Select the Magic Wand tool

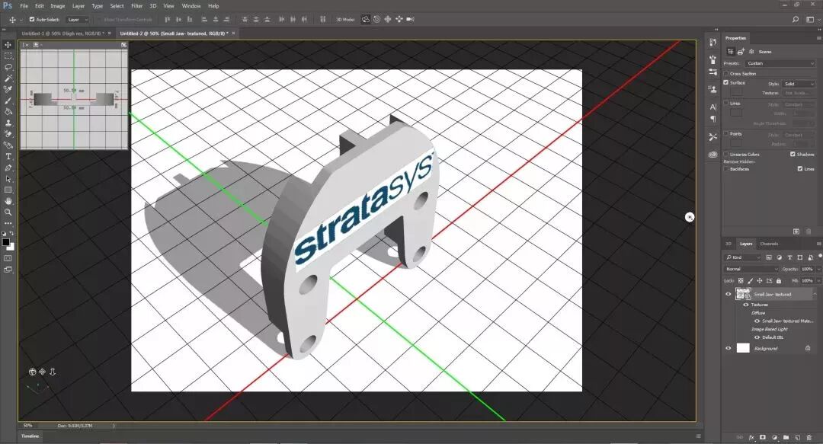[8, 78]
